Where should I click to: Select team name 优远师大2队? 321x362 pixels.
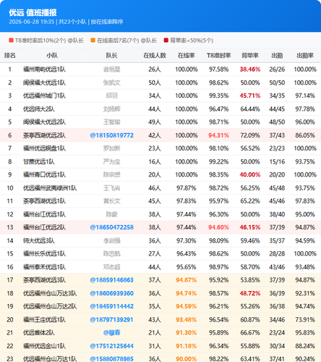[x=39, y=109]
